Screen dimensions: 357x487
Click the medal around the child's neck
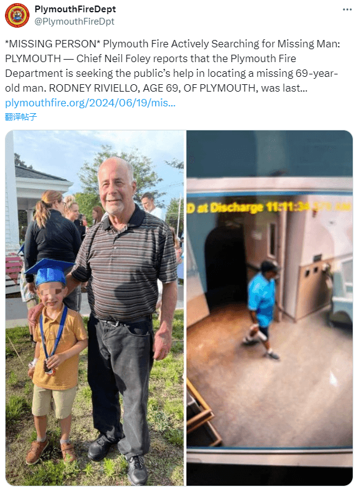click(50, 366)
